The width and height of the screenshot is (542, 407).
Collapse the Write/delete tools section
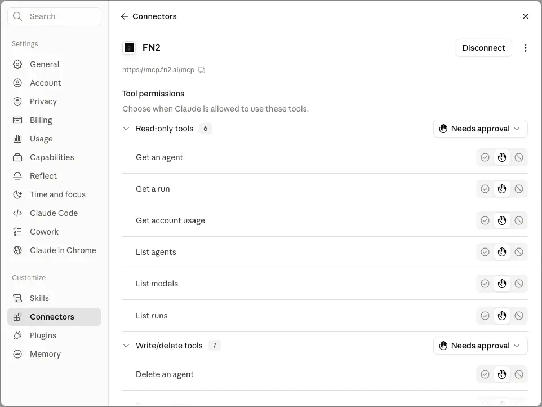126,346
